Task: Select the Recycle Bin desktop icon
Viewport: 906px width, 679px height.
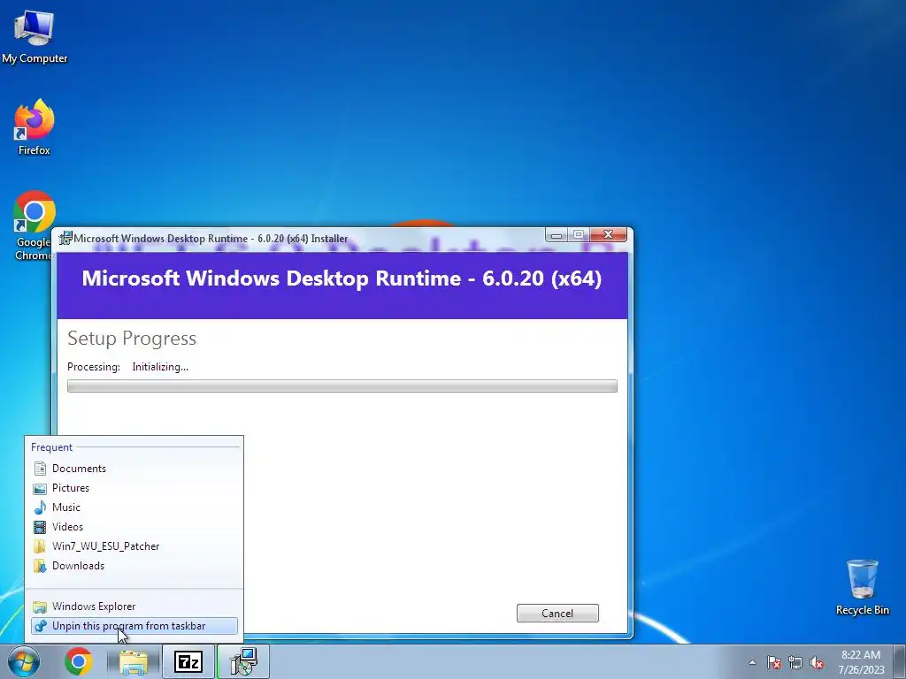Action: click(x=862, y=587)
